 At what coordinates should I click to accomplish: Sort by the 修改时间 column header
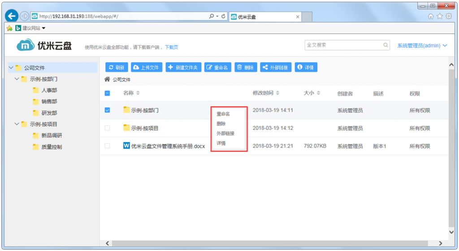266,93
